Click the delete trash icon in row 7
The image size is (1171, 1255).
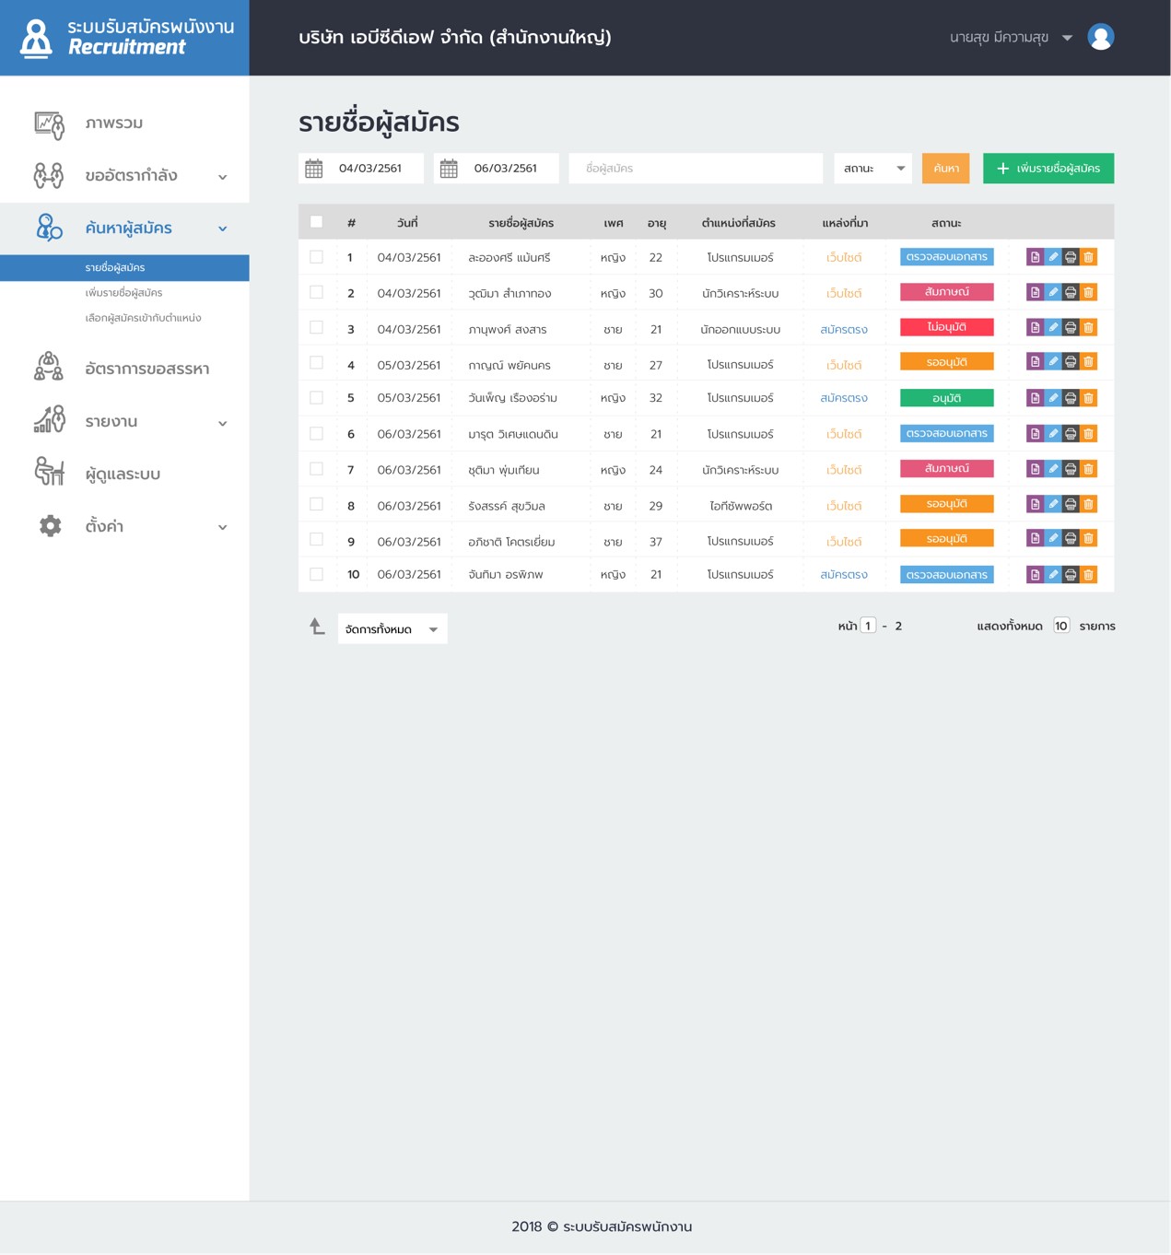(1088, 469)
